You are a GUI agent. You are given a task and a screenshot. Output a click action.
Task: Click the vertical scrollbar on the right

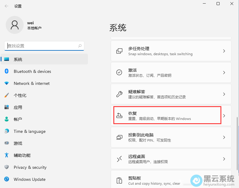click(x=238, y=144)
